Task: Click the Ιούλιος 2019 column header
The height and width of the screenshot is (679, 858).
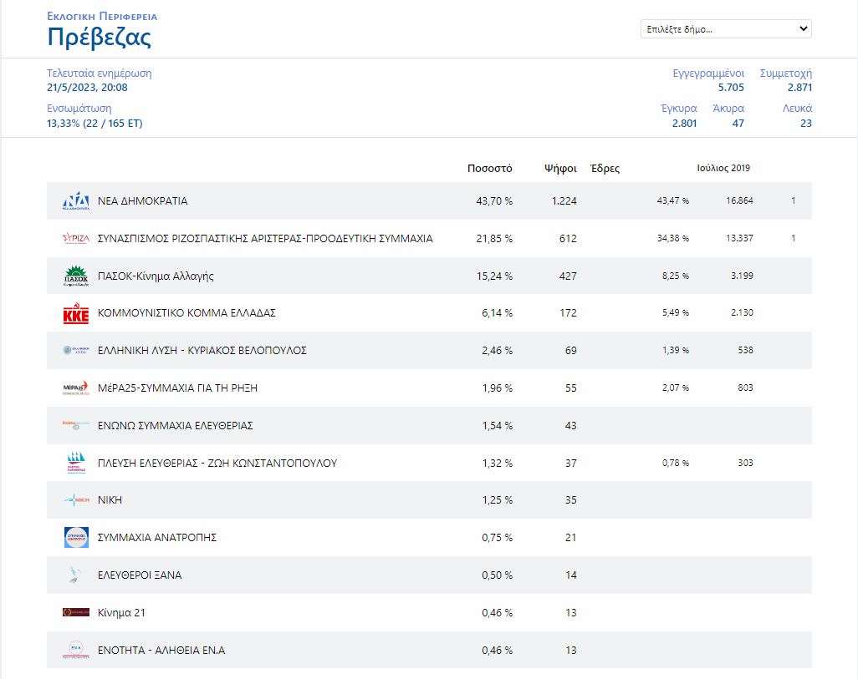Action: coord(723,168)
